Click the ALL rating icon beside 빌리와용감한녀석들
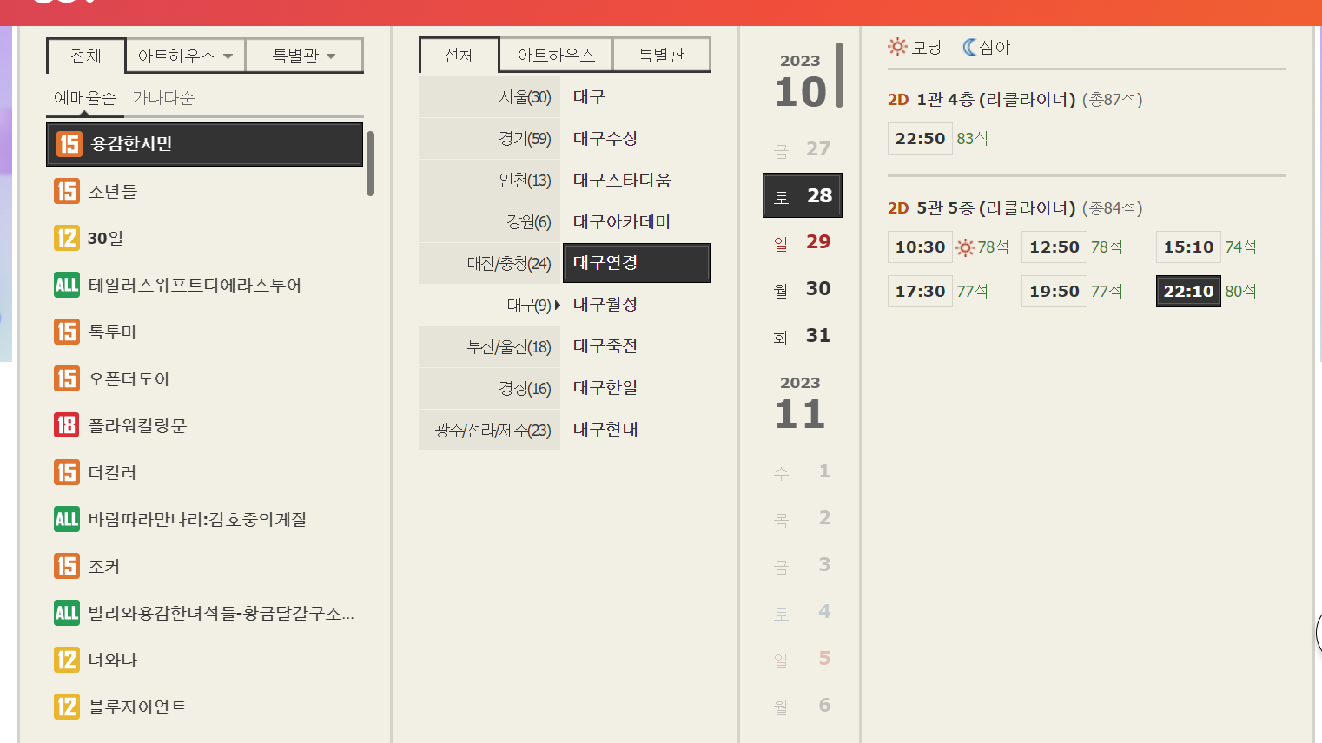Viewport: 1322px width, 743px height. point(67,613)
